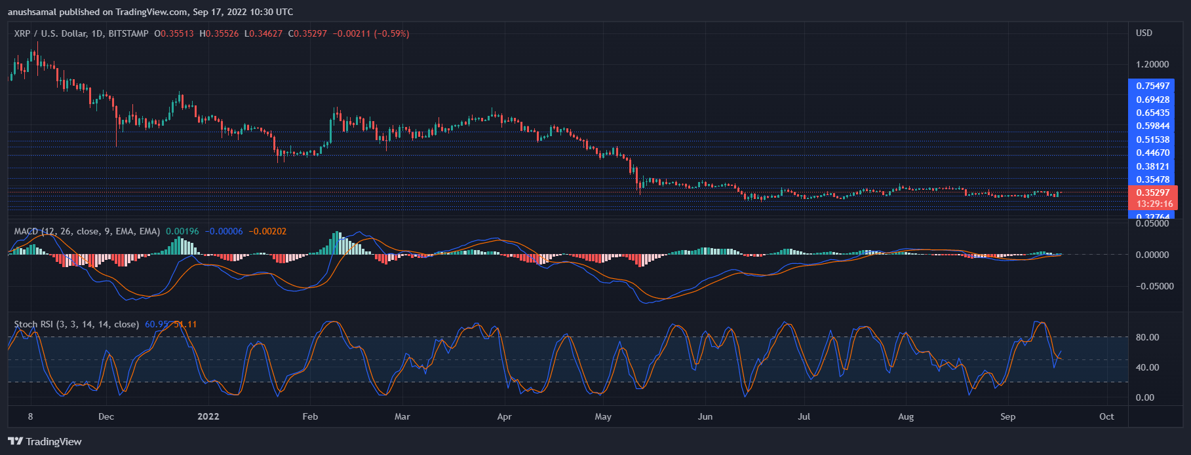Image resolution: width=1191 pixels, height=455 pixels.
Task: Click the 0.35478 price level label
Action: (1152, 179)
